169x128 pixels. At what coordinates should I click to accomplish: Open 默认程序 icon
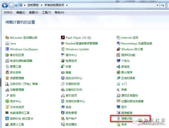point(118,72)
